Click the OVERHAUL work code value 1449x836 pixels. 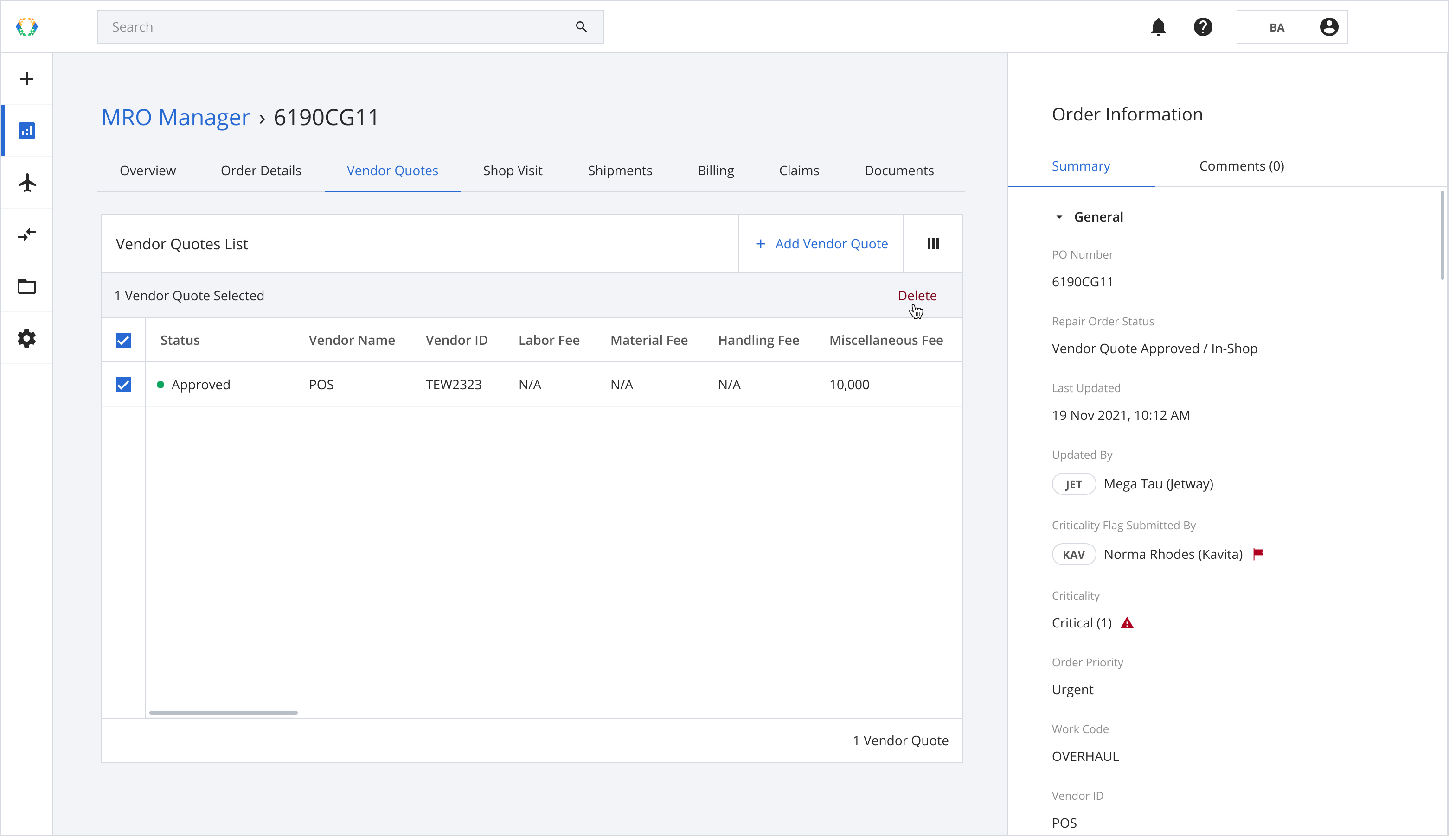point(1085,756)
